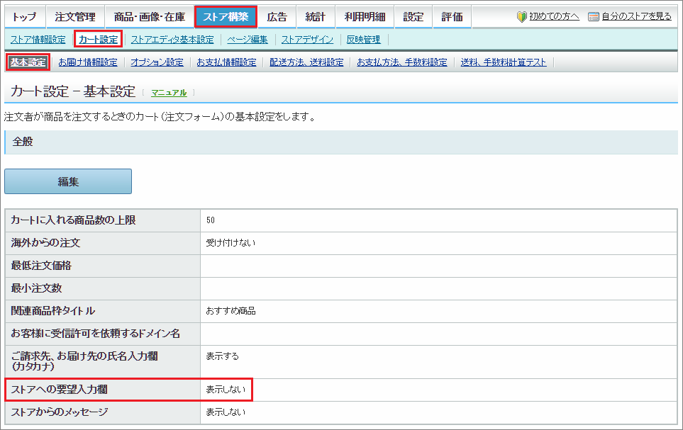Click the 表示する value
Image resolution: width=683 pixels, height=430 pixels.
tap(223, 356)
